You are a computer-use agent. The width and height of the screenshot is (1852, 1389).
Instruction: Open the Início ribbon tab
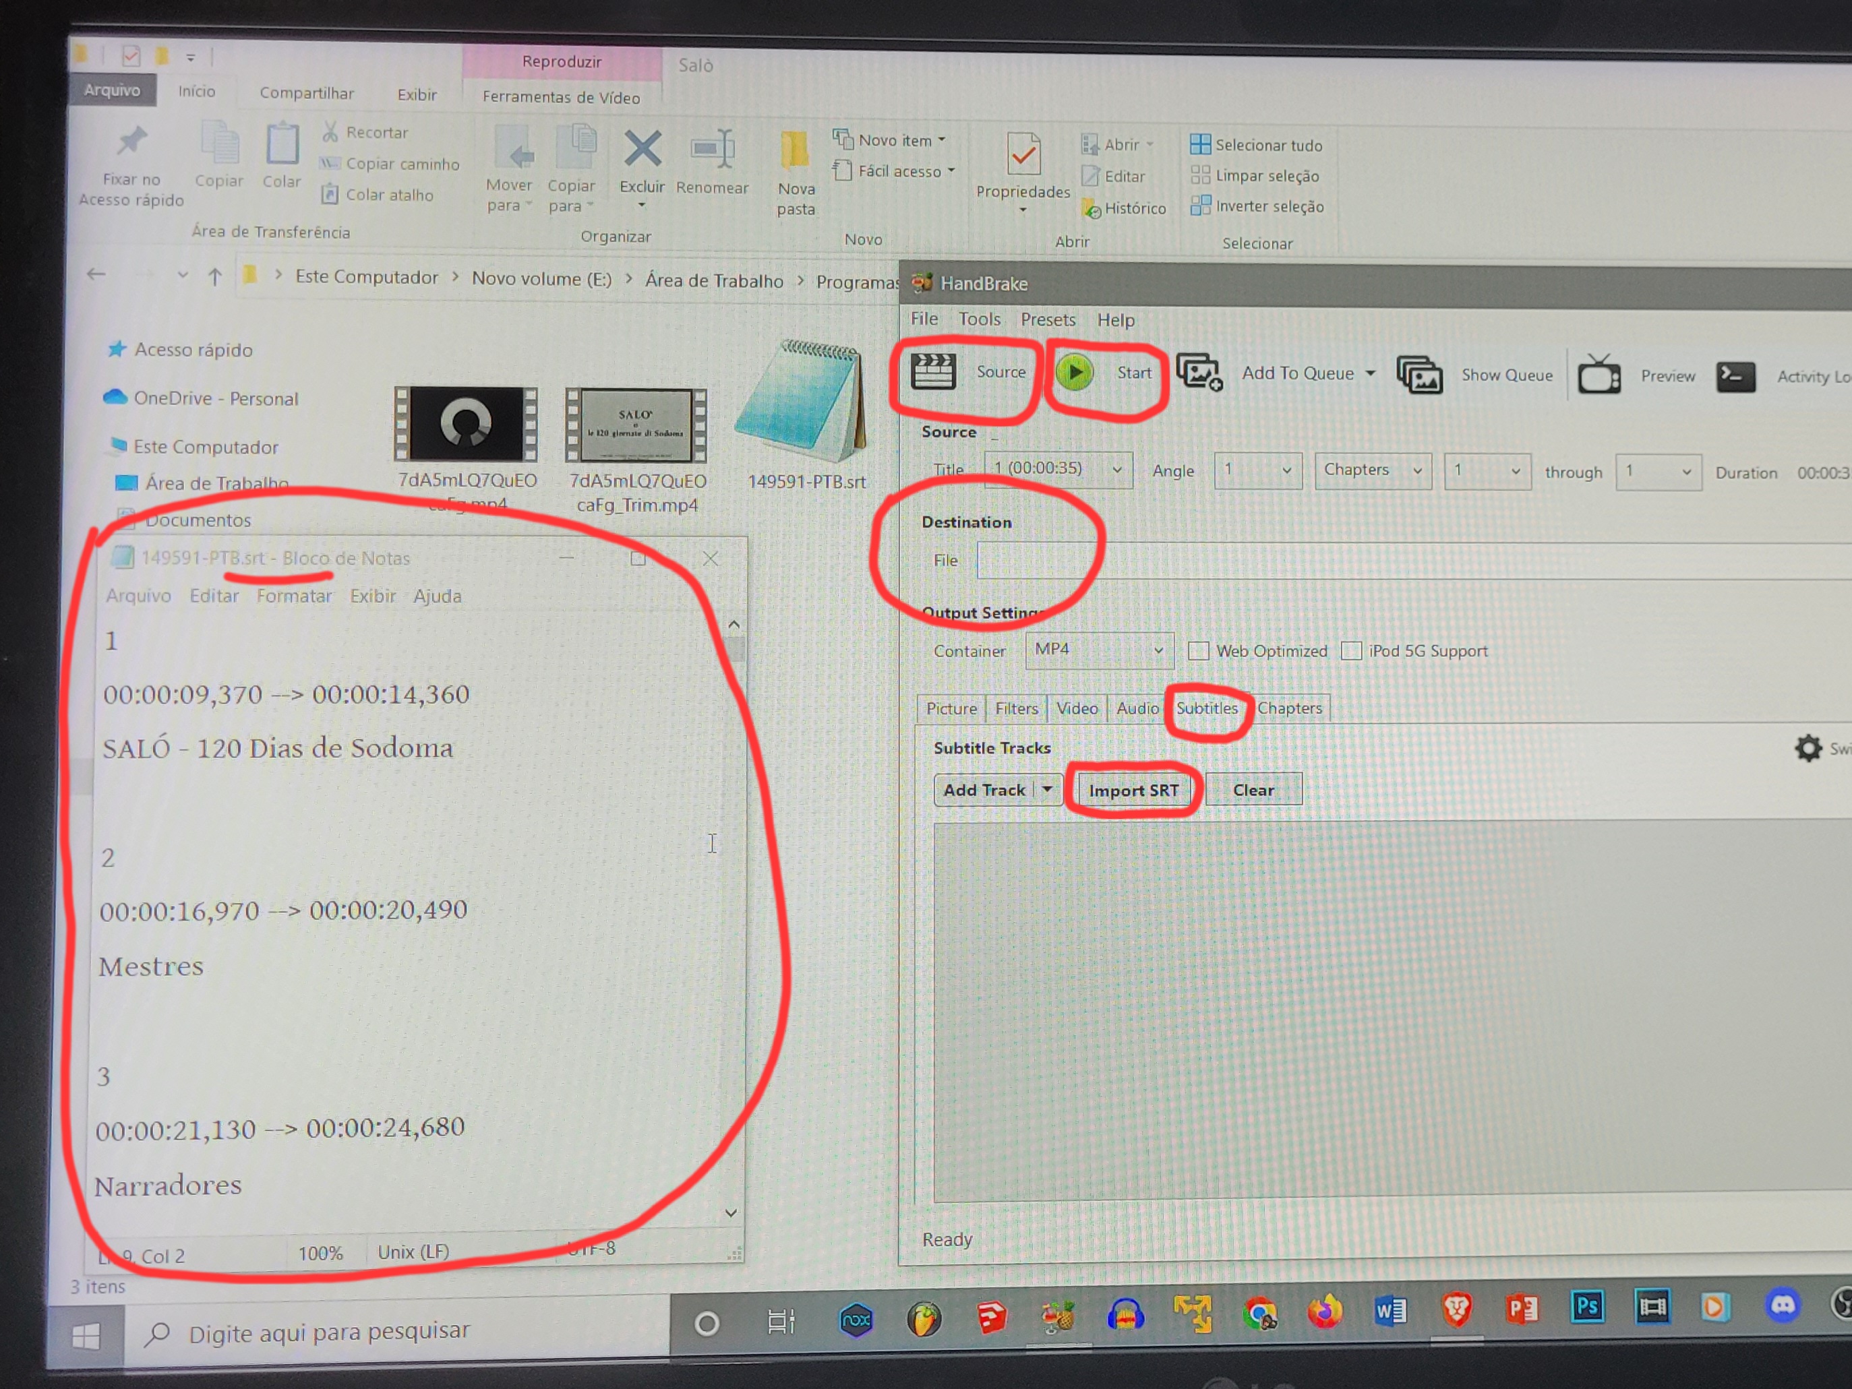[197, 91]
